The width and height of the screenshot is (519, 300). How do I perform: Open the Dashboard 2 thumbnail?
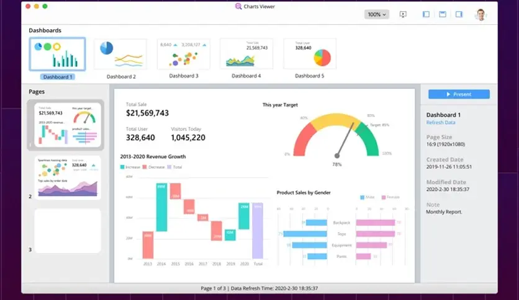coord(120,54)
